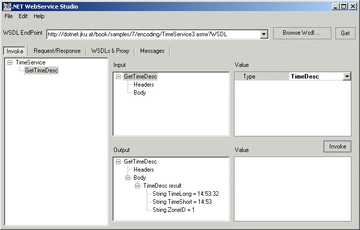This screenshot has width=360, height=230.
Task: Click the Browse Wsdl button
Action: pyautogui.click(x=302, y=33)
